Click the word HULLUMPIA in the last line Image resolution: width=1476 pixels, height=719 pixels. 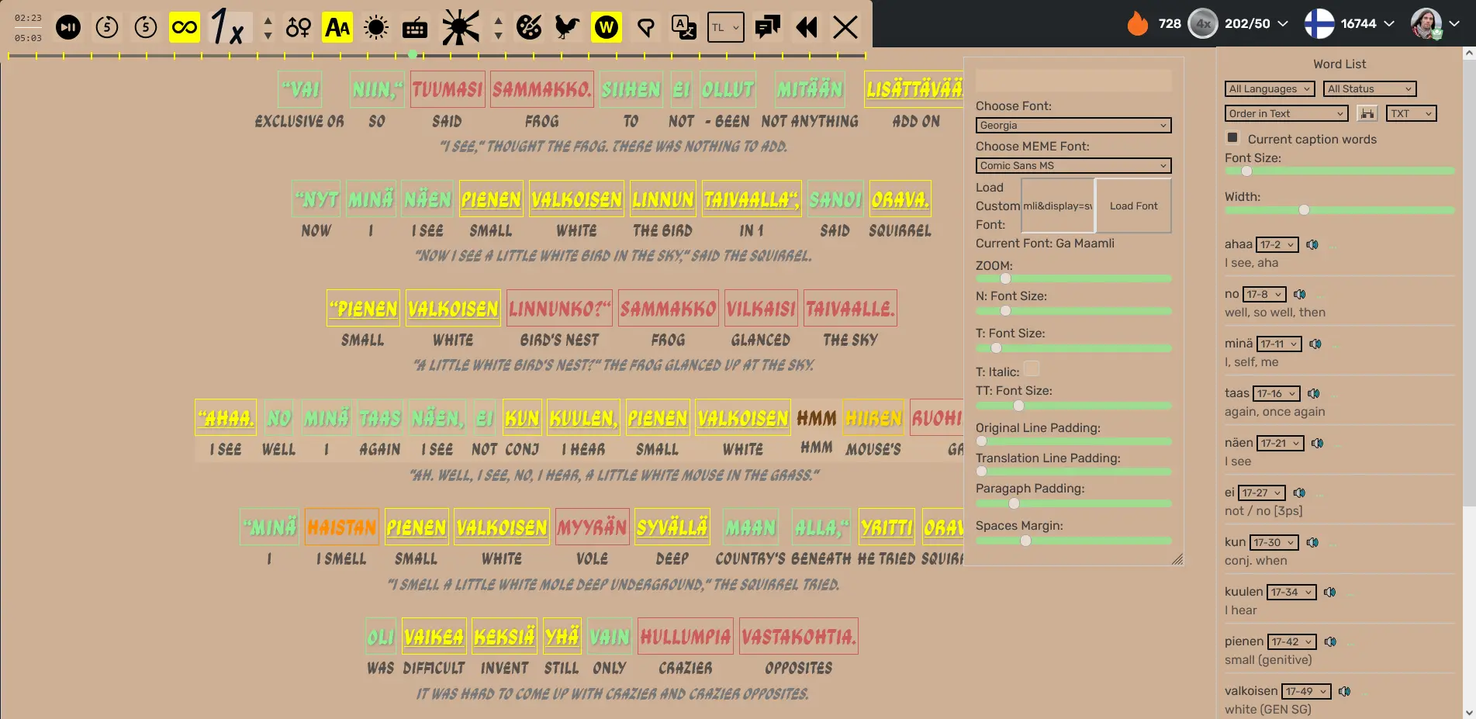[x=686, y=638]
